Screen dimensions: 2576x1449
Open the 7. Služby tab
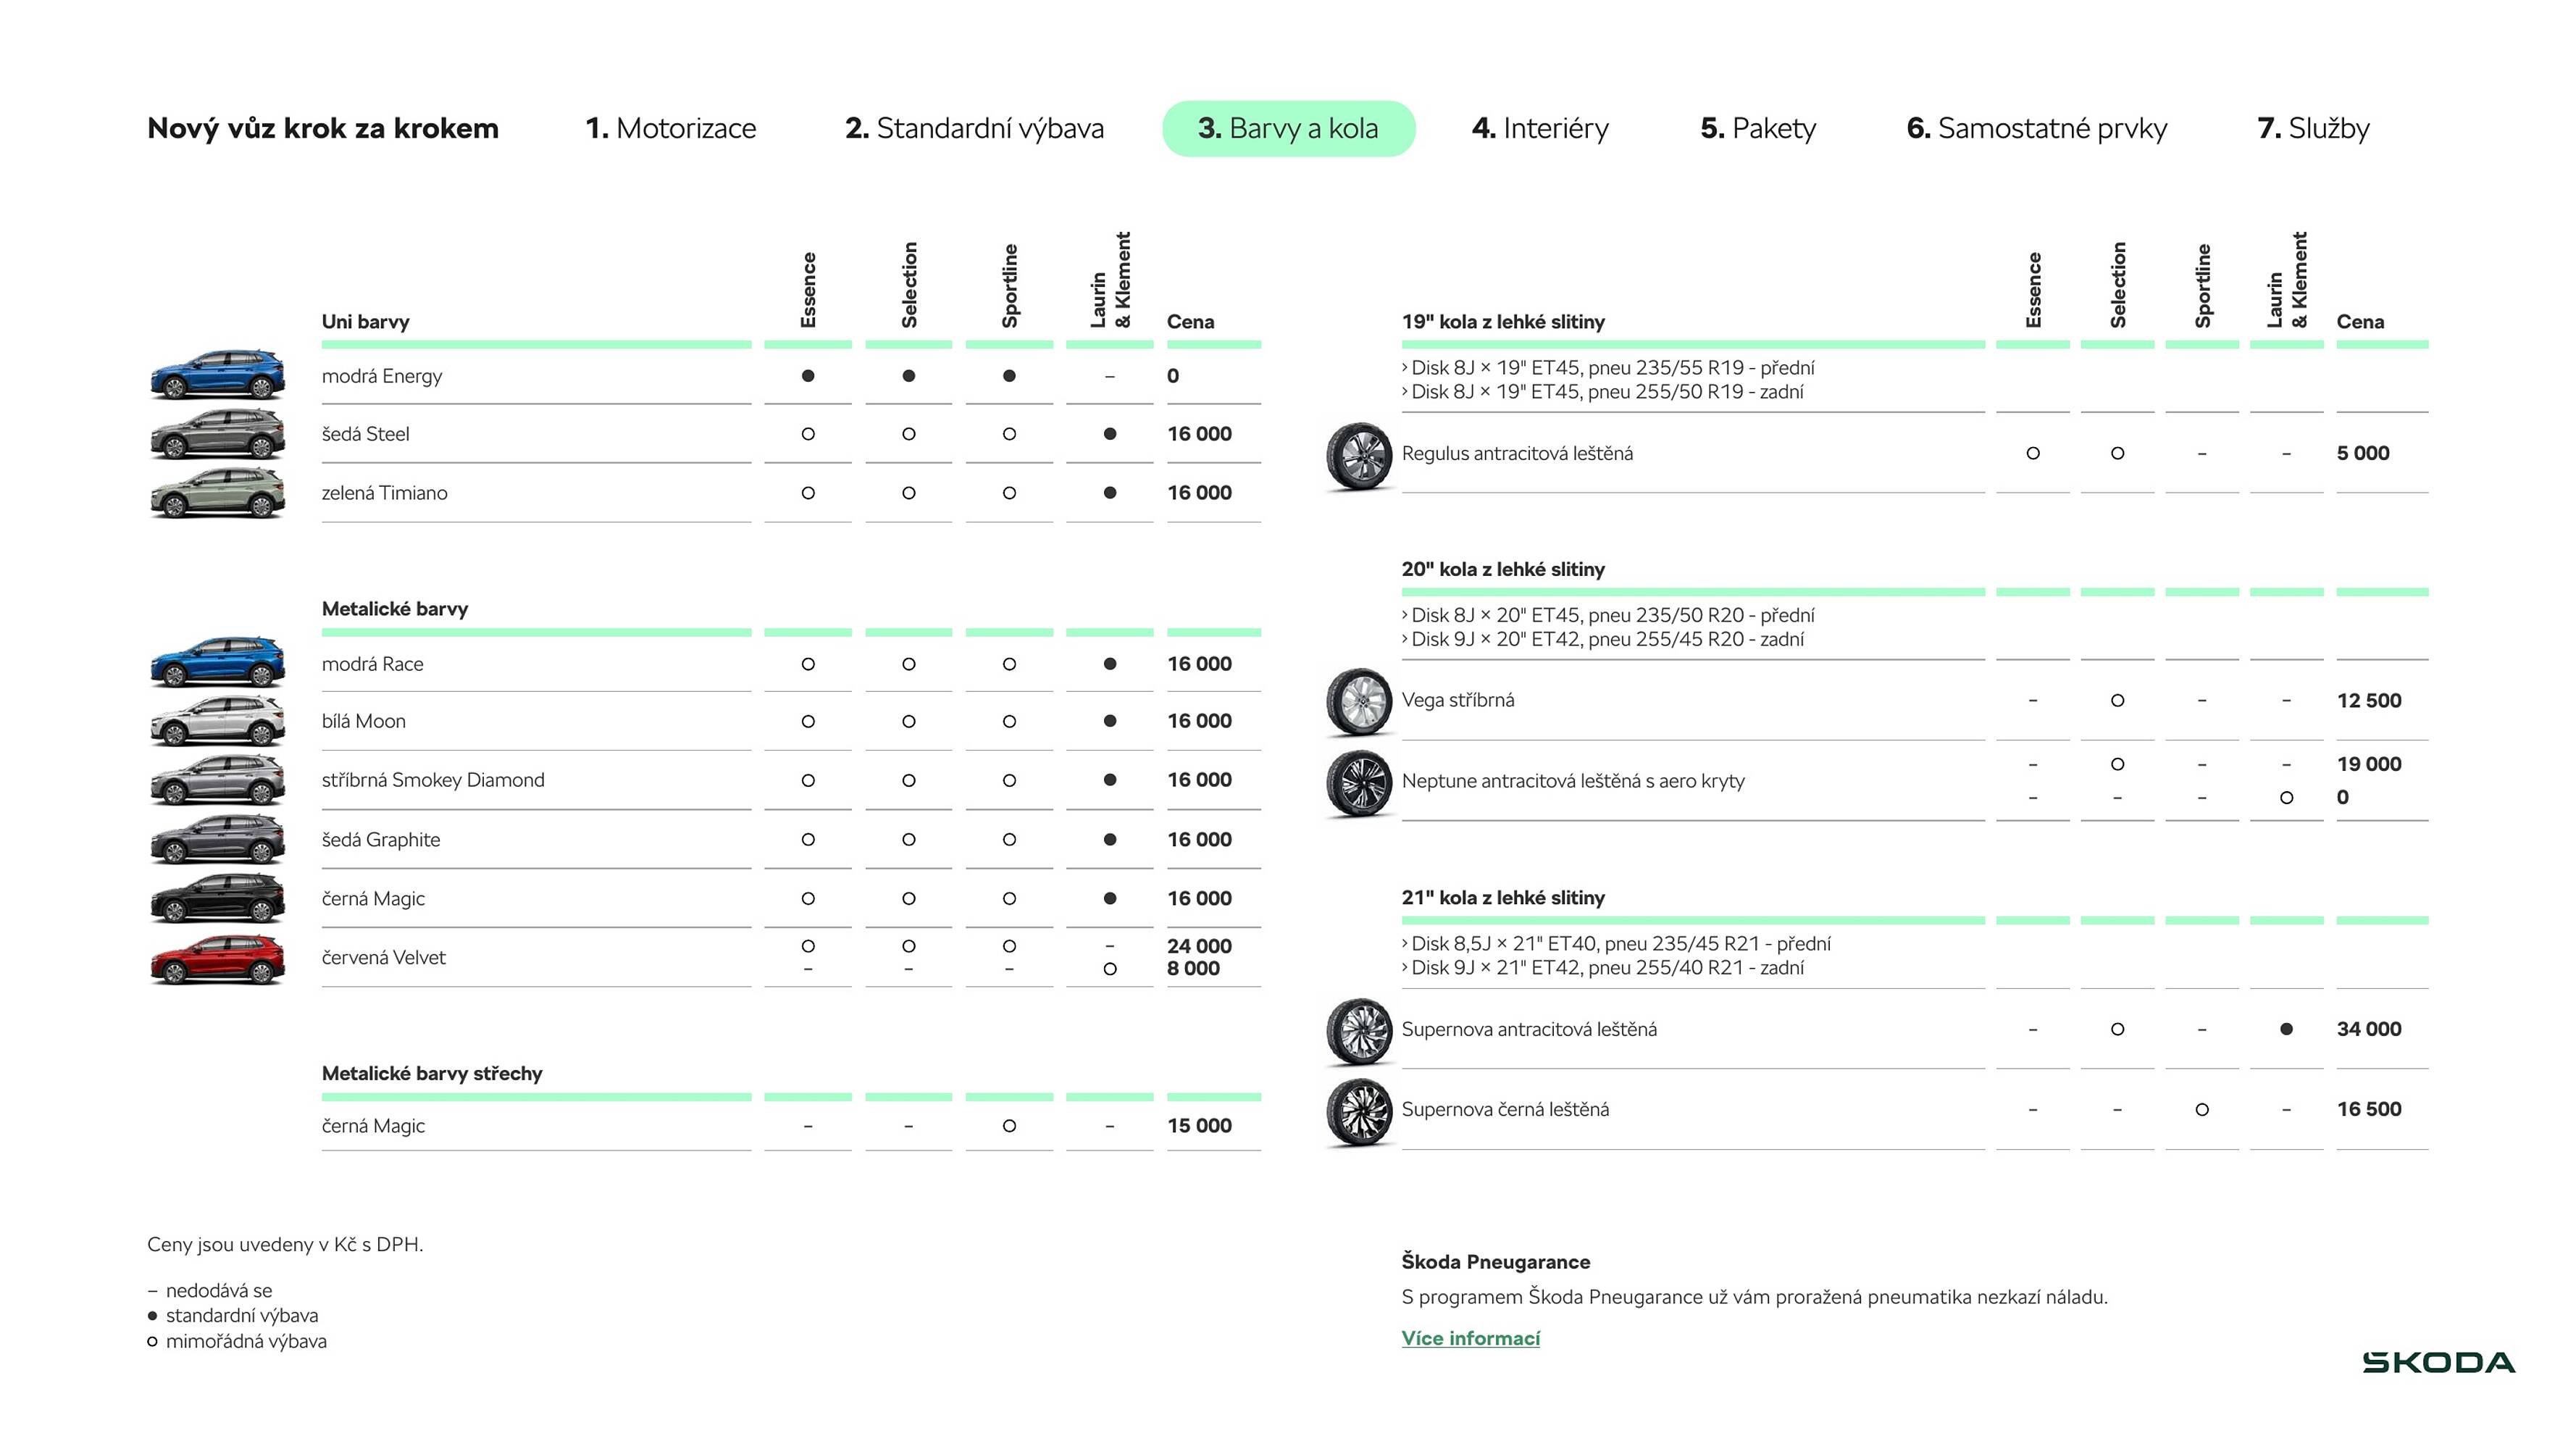[2313, 128]
